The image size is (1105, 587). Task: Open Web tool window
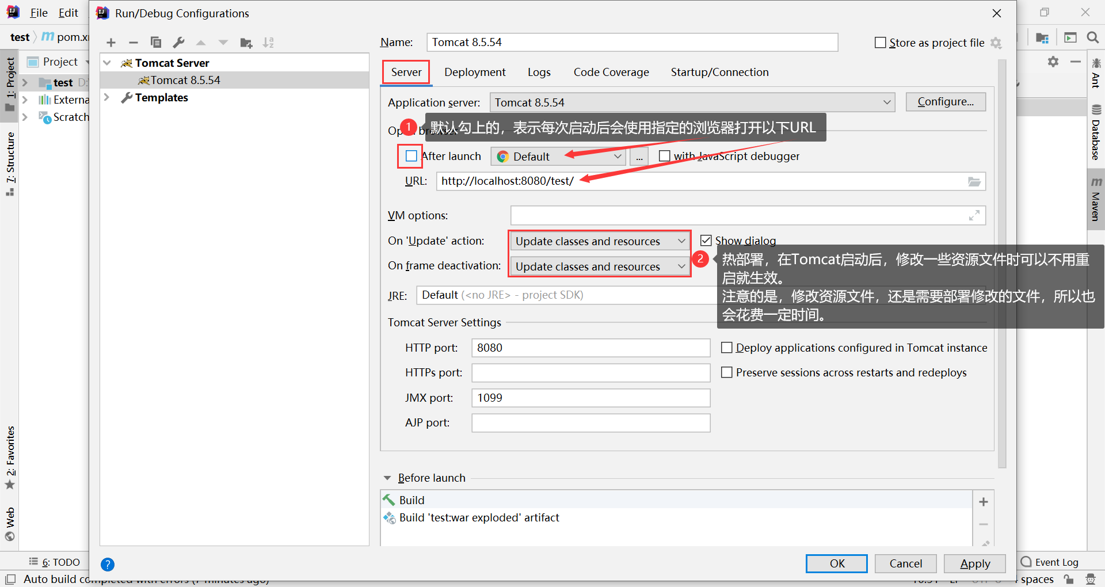[10, 524]
